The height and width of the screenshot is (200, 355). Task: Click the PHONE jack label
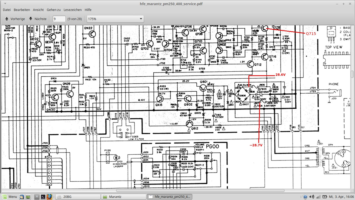click(333, 84)
